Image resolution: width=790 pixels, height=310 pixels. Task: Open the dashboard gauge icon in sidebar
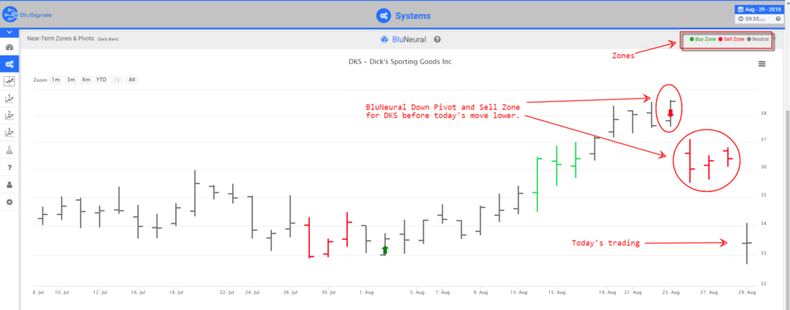pyautogui.click(x=9, y=48)
